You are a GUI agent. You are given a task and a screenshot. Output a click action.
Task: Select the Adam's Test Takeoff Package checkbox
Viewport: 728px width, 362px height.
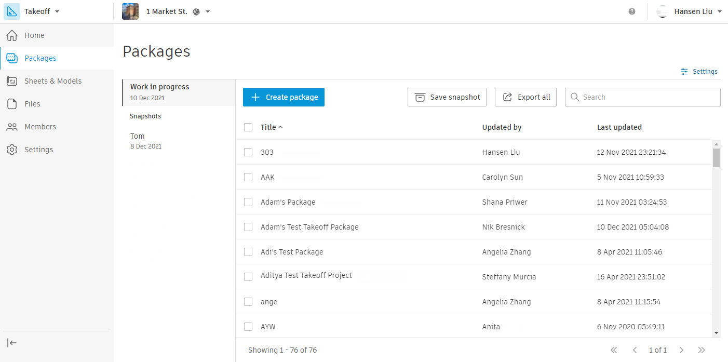(248, 227)
